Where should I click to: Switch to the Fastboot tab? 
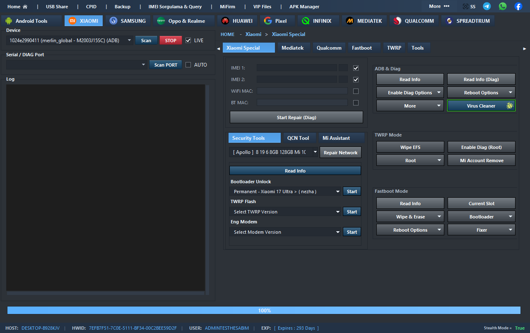(x=361, y=48)
